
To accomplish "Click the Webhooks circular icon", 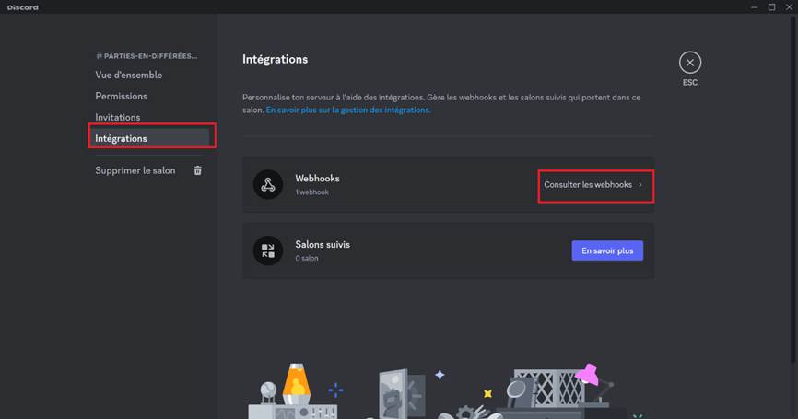I will coord(267,184).
